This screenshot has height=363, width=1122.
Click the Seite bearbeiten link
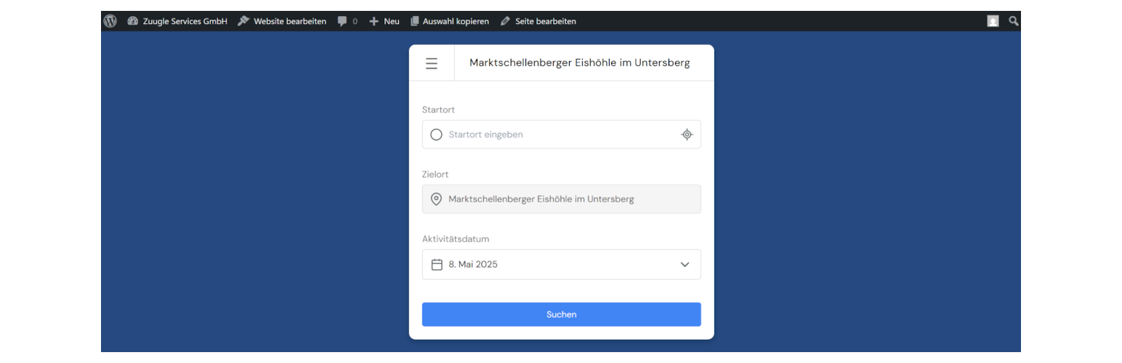point(538,21)
